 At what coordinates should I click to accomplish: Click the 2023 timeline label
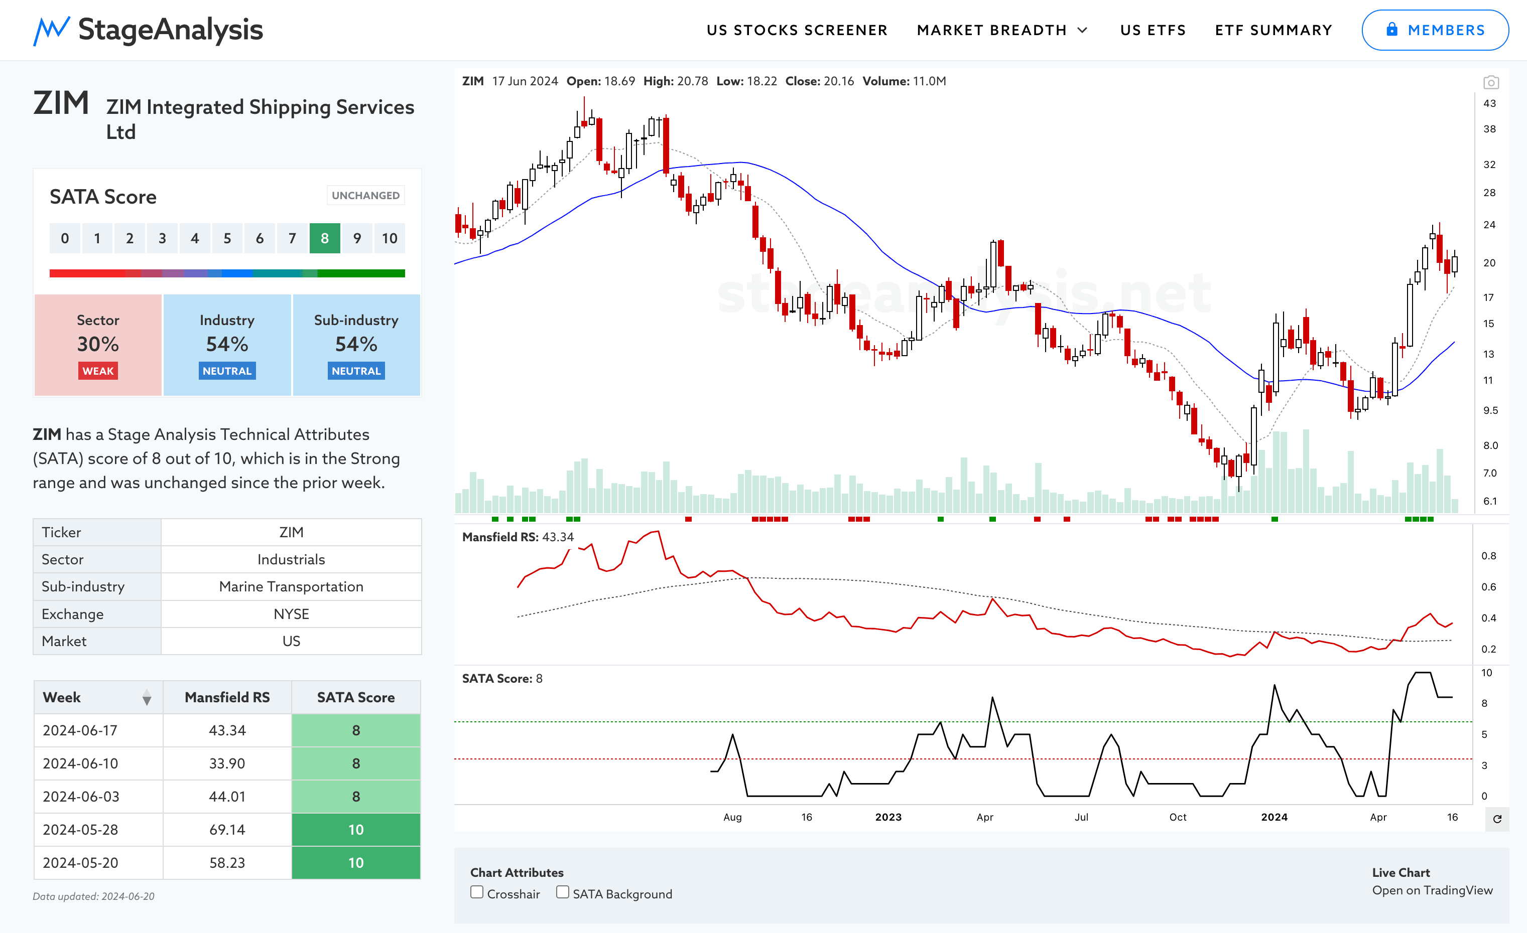coord(888,817)
